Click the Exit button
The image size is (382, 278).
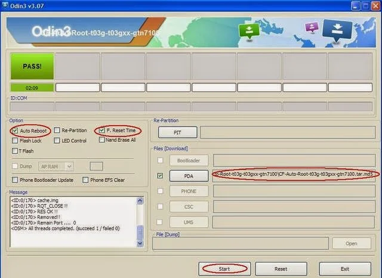345,268
